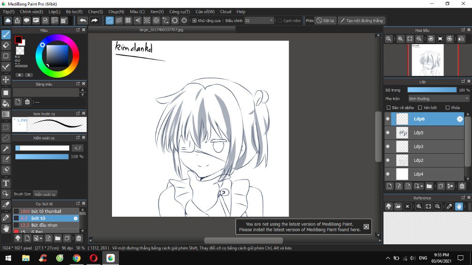Hide layer Lớp3 visibility dot
The height and width of the screenshot is (265, 472).
(388, 147)
